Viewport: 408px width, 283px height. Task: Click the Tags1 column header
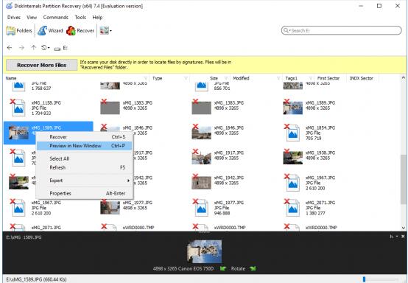point(291,78)
